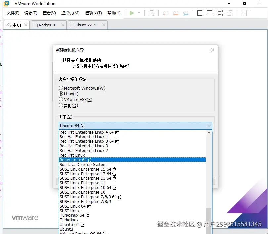Image resolution: width=268 pixels, height=234 pixels.
Task: Close the Ubuntu2204 tab
Action: 104,25
